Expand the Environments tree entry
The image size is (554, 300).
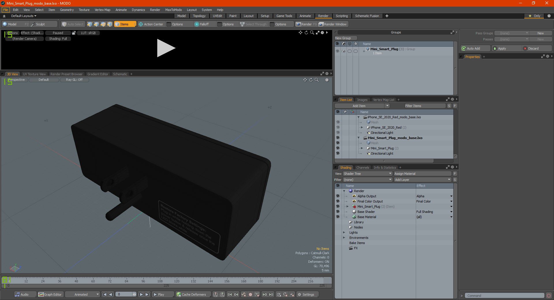(344, 238)
